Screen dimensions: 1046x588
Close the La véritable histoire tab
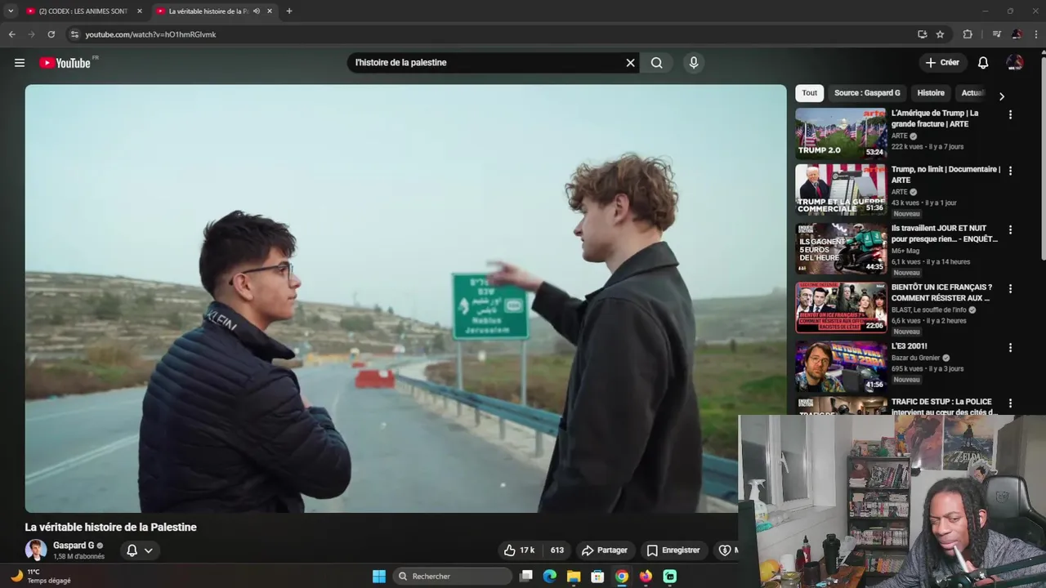pyautogui.click(x=270, y=11)
